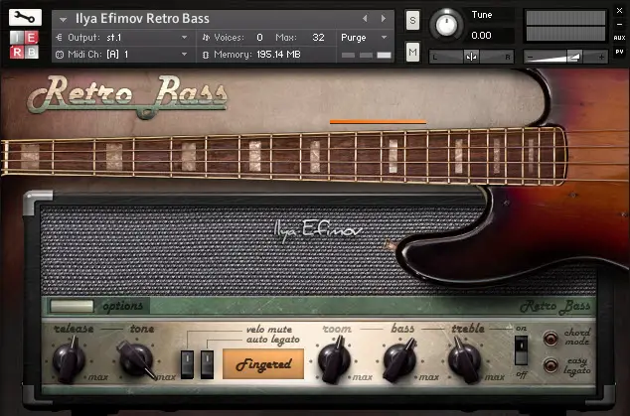Toggle the velo mute switch

point(187,364)
